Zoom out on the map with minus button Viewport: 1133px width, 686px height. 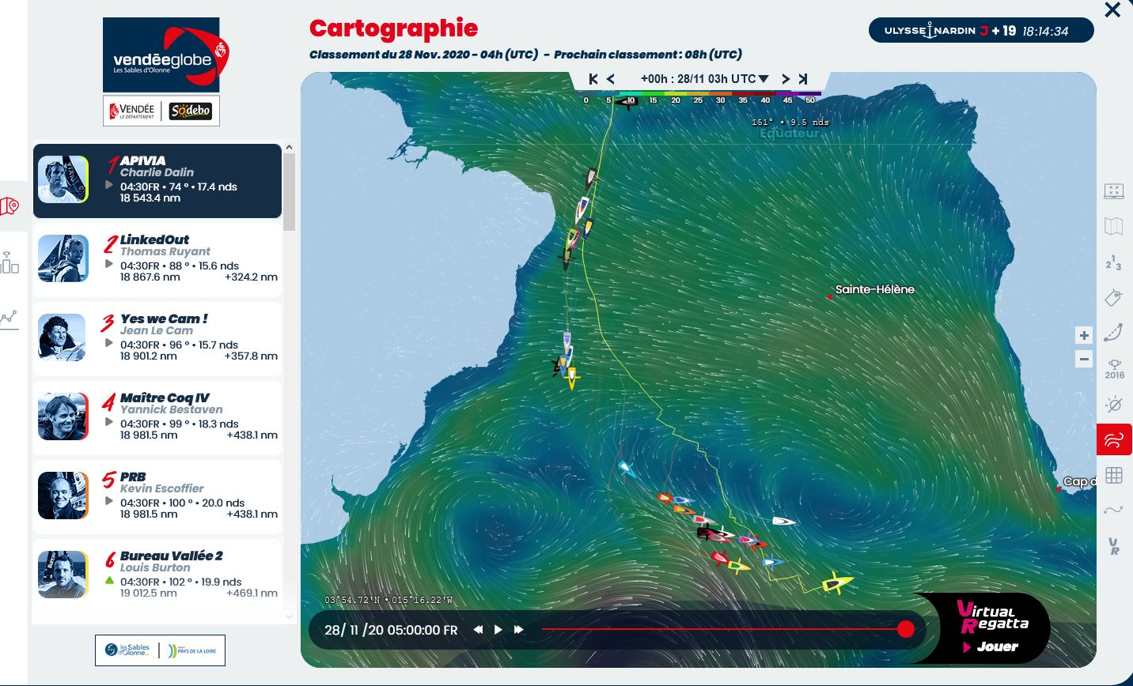point(1084,360)
